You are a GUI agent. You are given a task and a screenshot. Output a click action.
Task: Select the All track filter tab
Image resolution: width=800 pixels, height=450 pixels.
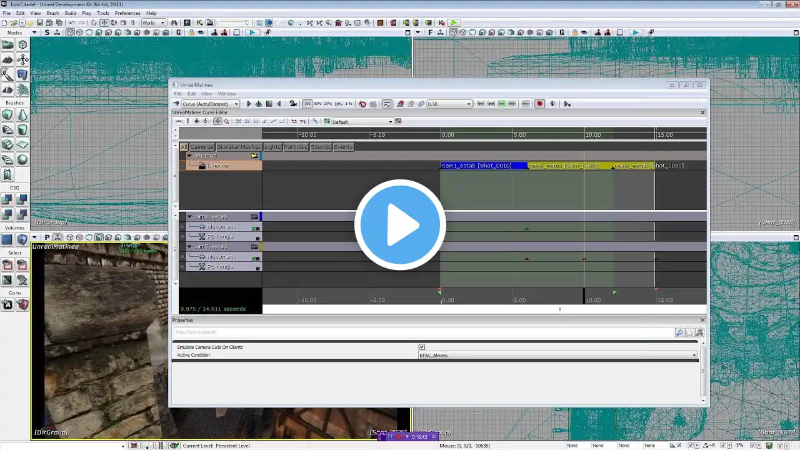tap(184, 147)
